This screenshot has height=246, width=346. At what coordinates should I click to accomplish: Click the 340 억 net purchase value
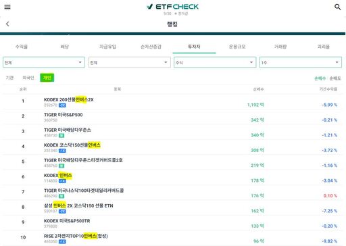257,135
